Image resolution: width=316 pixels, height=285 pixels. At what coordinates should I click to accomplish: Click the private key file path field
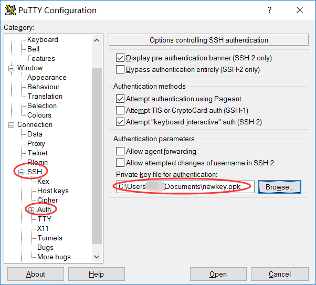click(x=185, y=187)
